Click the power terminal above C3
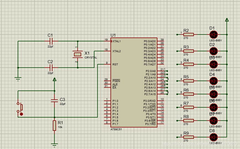 54,79
